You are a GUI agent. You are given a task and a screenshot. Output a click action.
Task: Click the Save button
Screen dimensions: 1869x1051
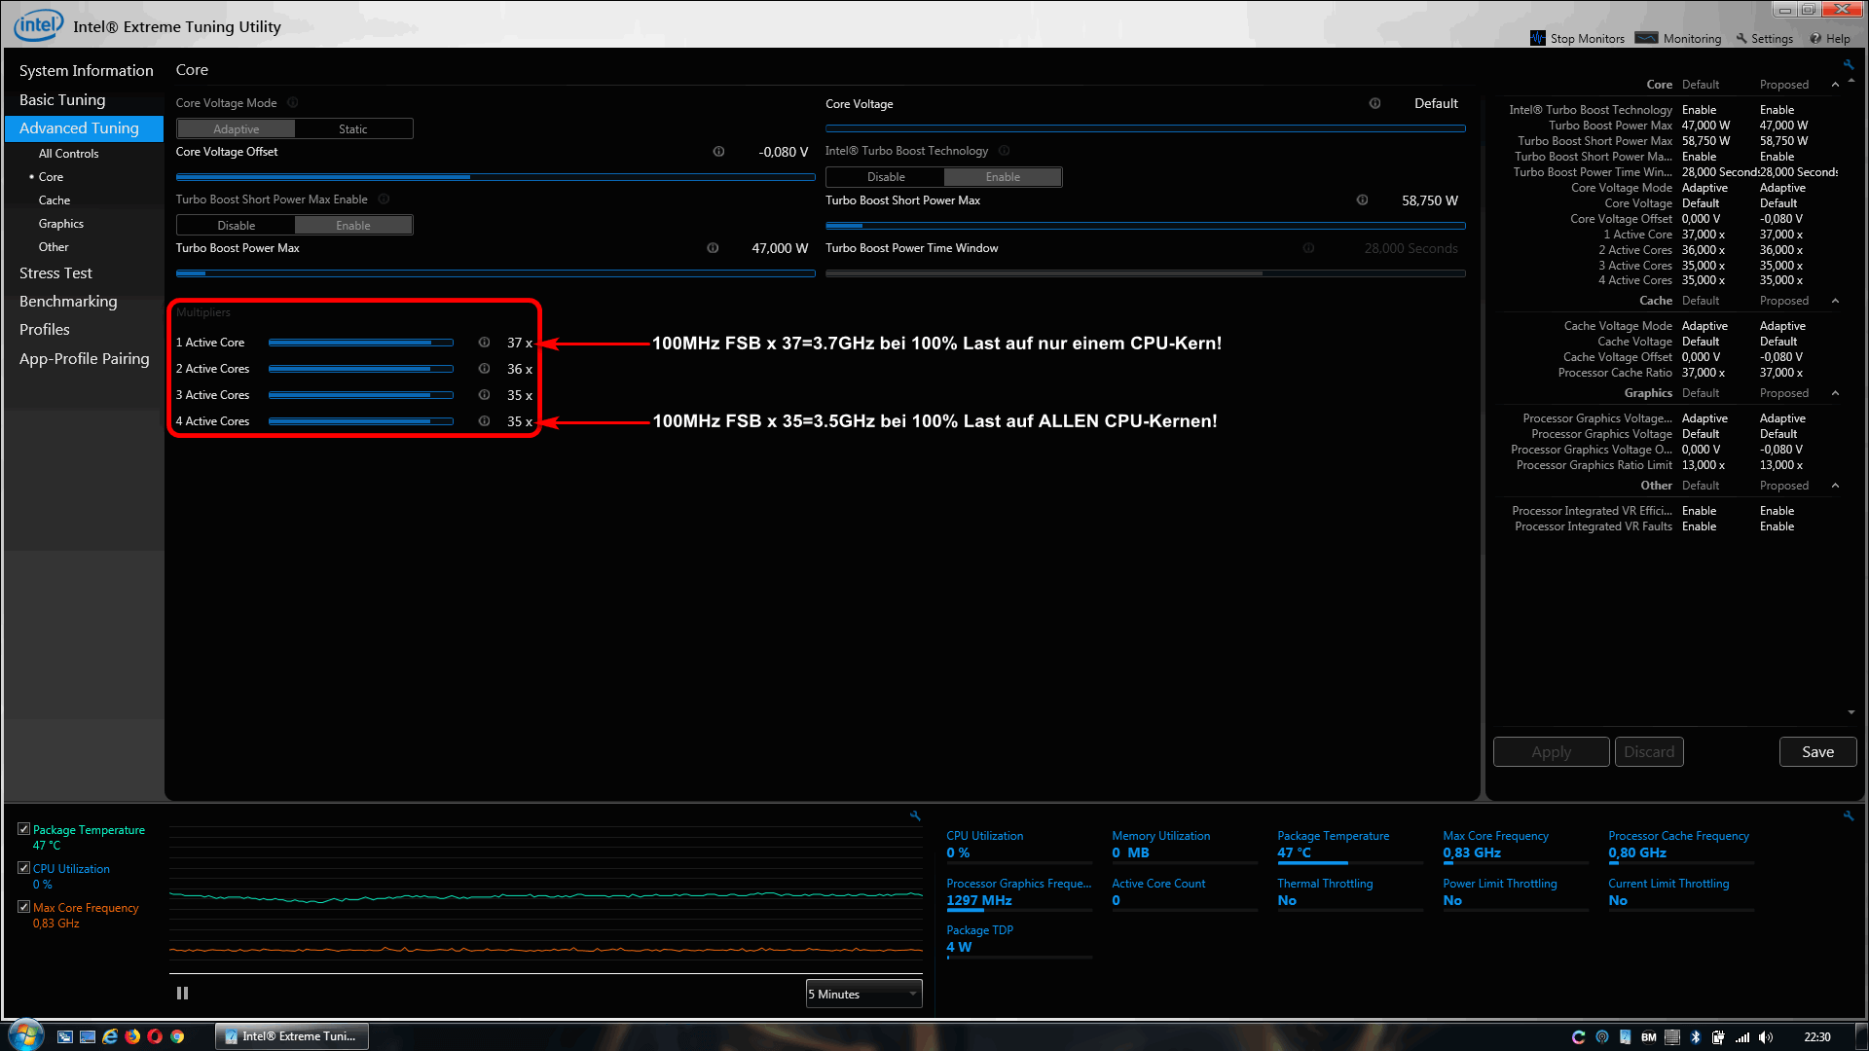click(x=1817, y=752)
